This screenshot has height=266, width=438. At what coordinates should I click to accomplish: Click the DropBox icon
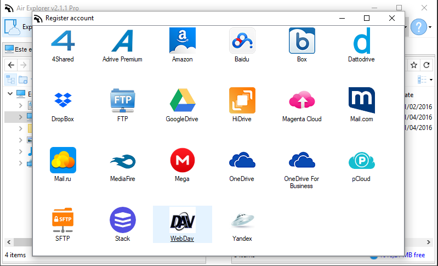coord(63,100)
